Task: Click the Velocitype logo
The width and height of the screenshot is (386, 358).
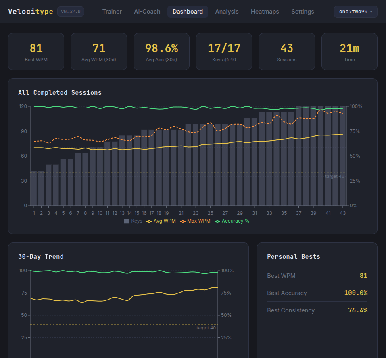Action: tap(31, 12)
